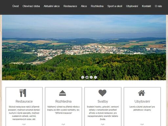Click the Rozhledna tower icon
This screenshot has width=168, height=126.
63,93
